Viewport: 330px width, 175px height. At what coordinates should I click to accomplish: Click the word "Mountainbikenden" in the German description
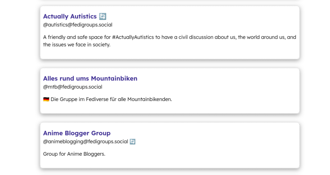point(149,99)
